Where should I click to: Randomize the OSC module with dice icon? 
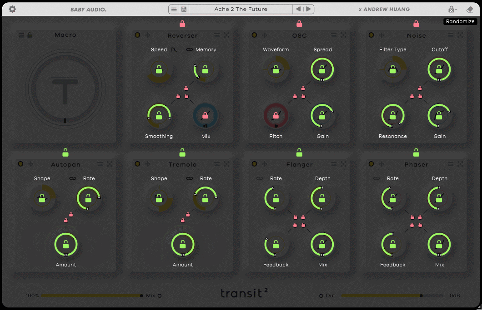[x=343, y=35]
